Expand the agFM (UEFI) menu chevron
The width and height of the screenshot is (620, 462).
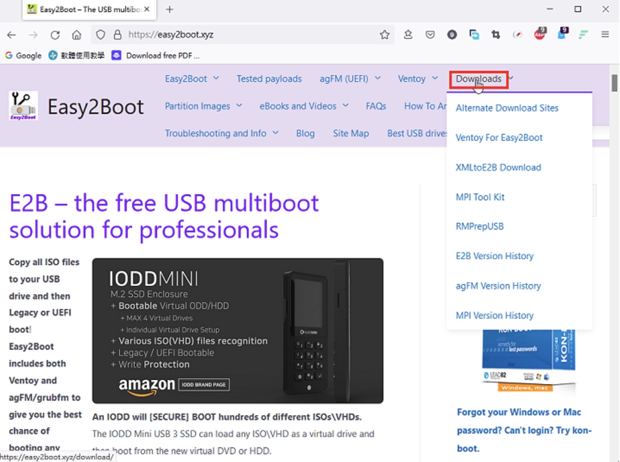[x=378, y=78]
